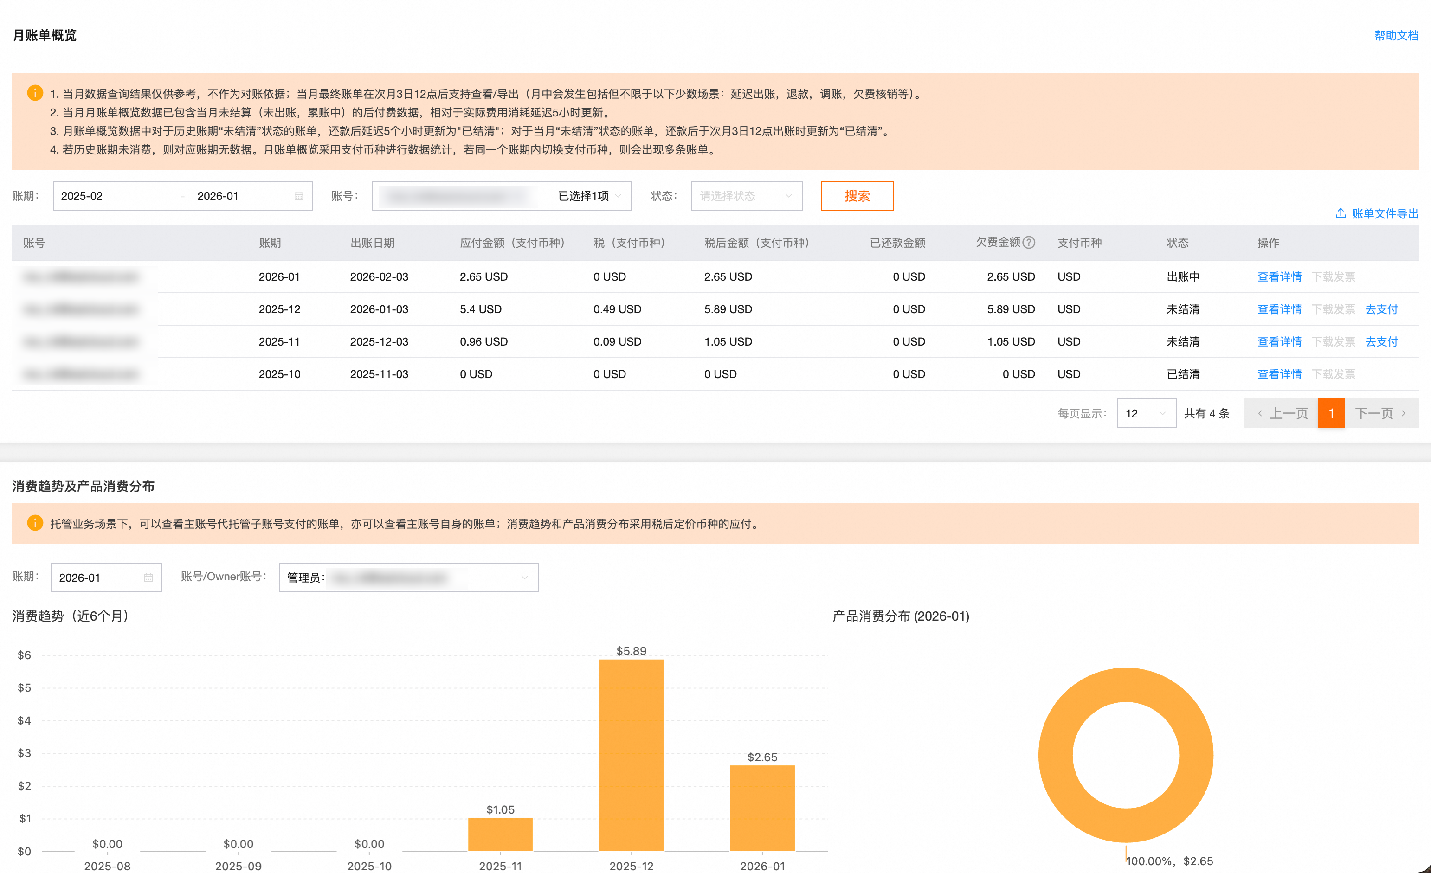Open the 帮助文档 help link
This screenshot has width=1431, height=873.
1396,35
